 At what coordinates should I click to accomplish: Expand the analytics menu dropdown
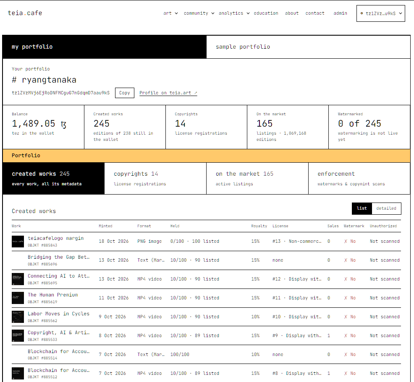click(x=234, y=13)
